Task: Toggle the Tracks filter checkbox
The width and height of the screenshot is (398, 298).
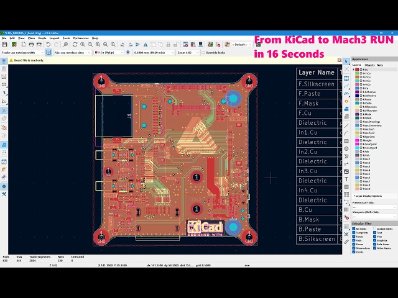Action: tap(354, 237)
